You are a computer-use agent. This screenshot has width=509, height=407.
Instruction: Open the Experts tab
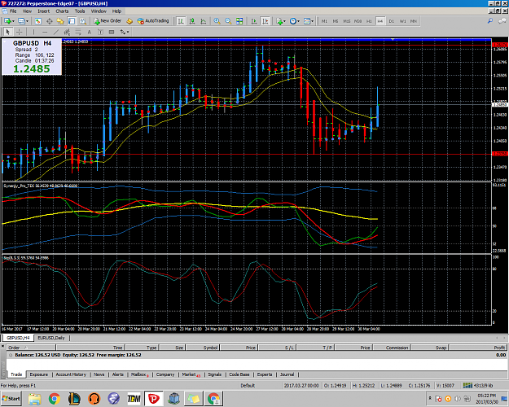pyautogui.click(x=265, y=374)
